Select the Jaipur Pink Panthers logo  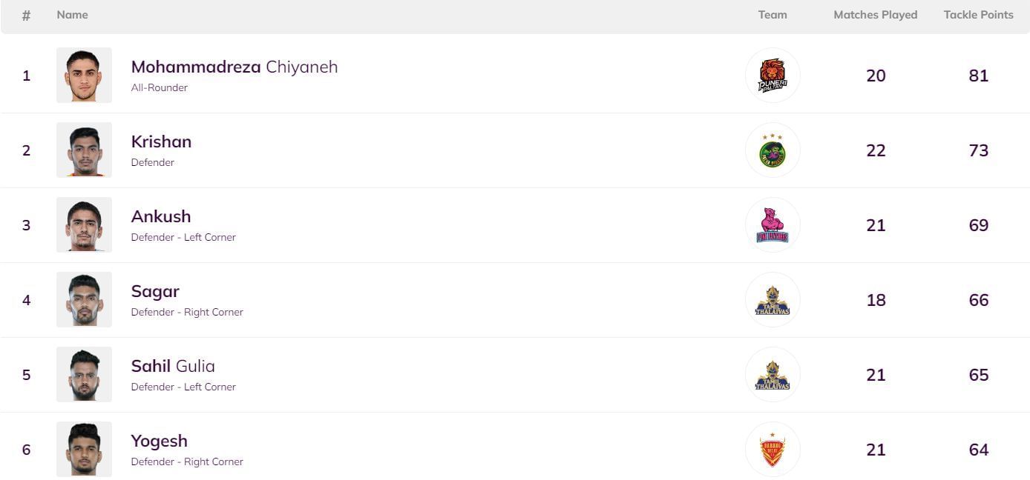click(772, 225)
